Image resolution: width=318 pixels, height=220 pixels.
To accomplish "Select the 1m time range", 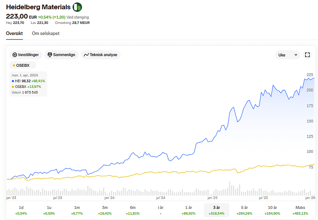I will tap(77, 210).
